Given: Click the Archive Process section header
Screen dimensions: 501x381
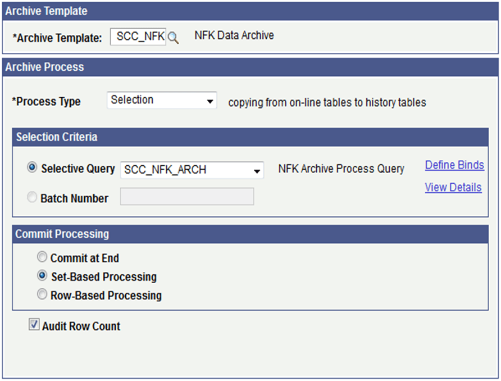Looking at the screenshot, I should (x=45, y=67).
